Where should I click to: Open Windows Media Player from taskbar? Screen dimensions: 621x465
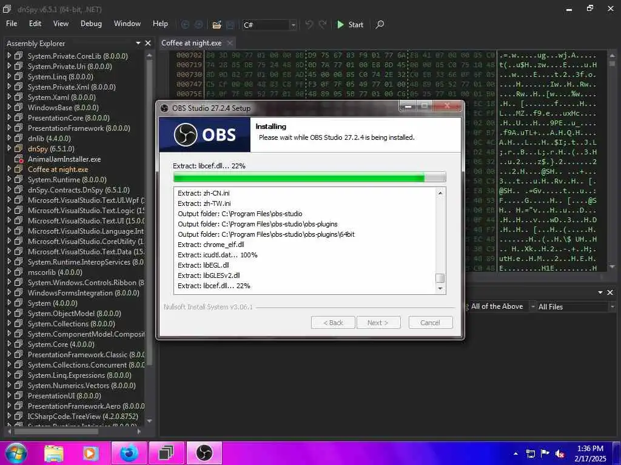[x=90, y=453]
